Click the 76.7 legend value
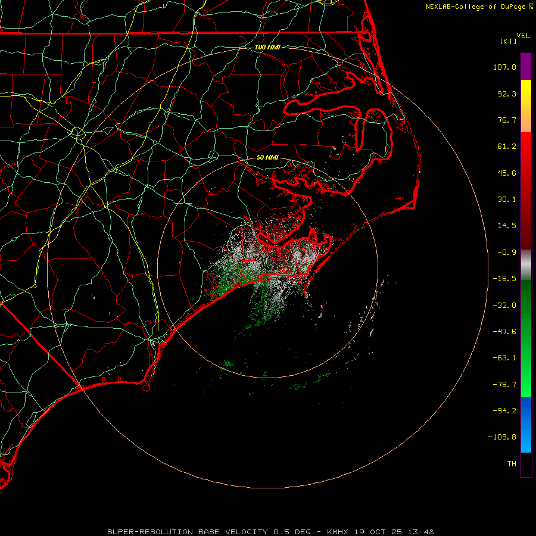The height and width of the screenshot is (536, 536). pos(507,120)
